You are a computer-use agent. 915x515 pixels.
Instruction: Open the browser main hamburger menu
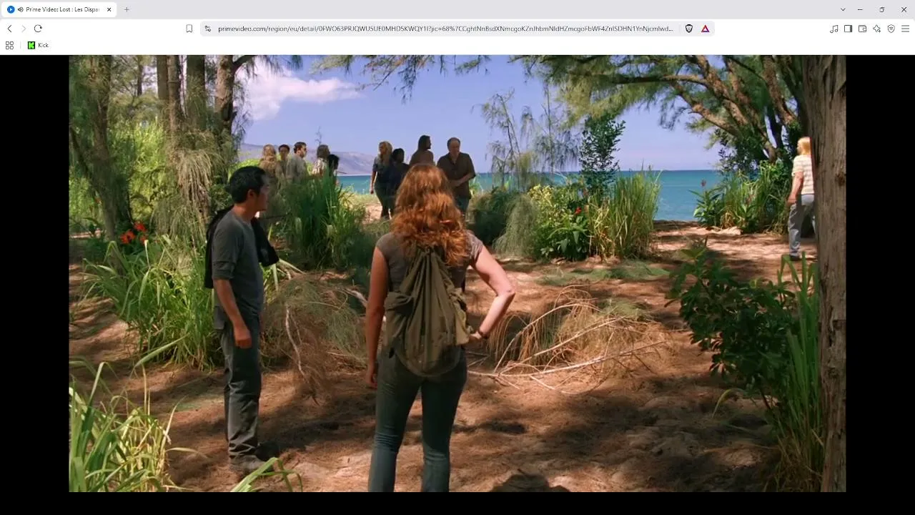pyautogui.click(x=905, y=29)
